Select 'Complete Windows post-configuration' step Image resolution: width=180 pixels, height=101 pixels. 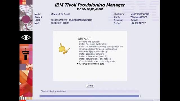click(x=98, y=61)
